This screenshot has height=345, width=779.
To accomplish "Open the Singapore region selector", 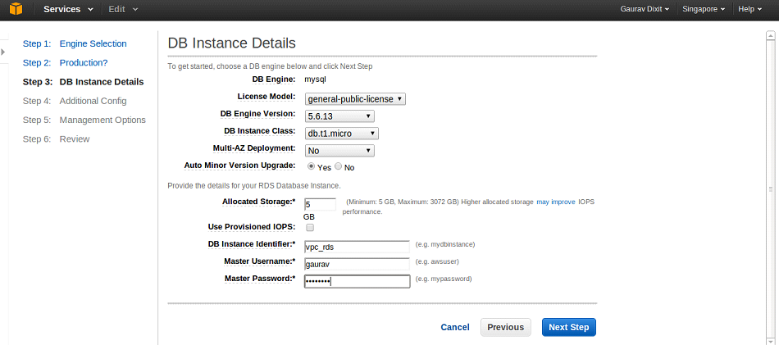I will 704,10.
